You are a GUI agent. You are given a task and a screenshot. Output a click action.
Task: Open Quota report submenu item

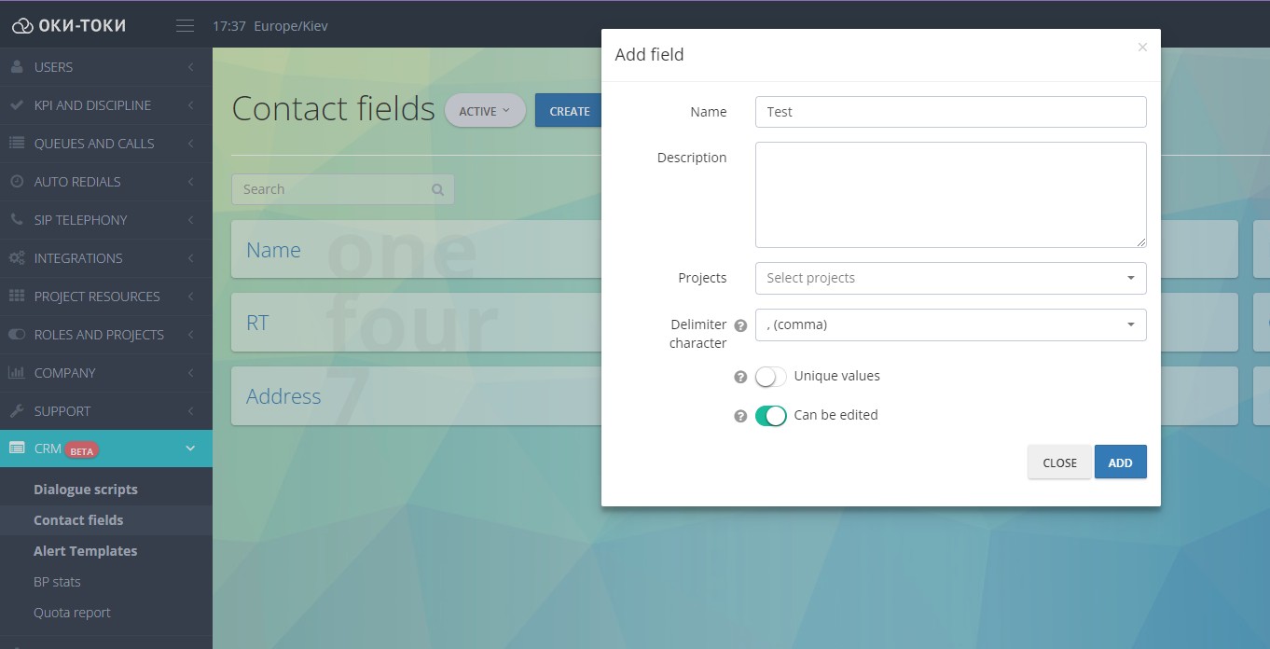tap(72, 613)
